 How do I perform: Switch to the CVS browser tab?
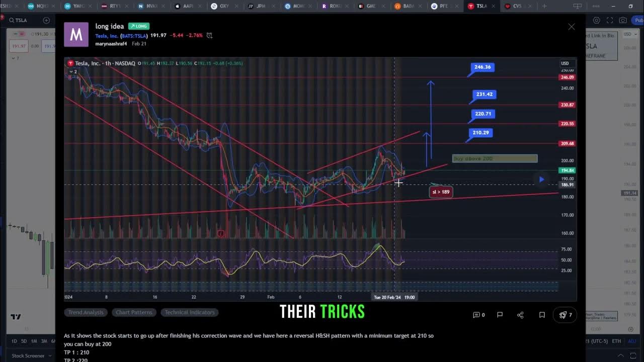(518, 6)
